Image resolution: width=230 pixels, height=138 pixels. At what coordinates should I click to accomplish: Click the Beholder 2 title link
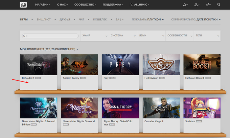click(28, 78)
